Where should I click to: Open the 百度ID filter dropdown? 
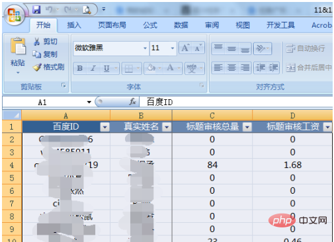pyautogui.click(x=104, y=127)
